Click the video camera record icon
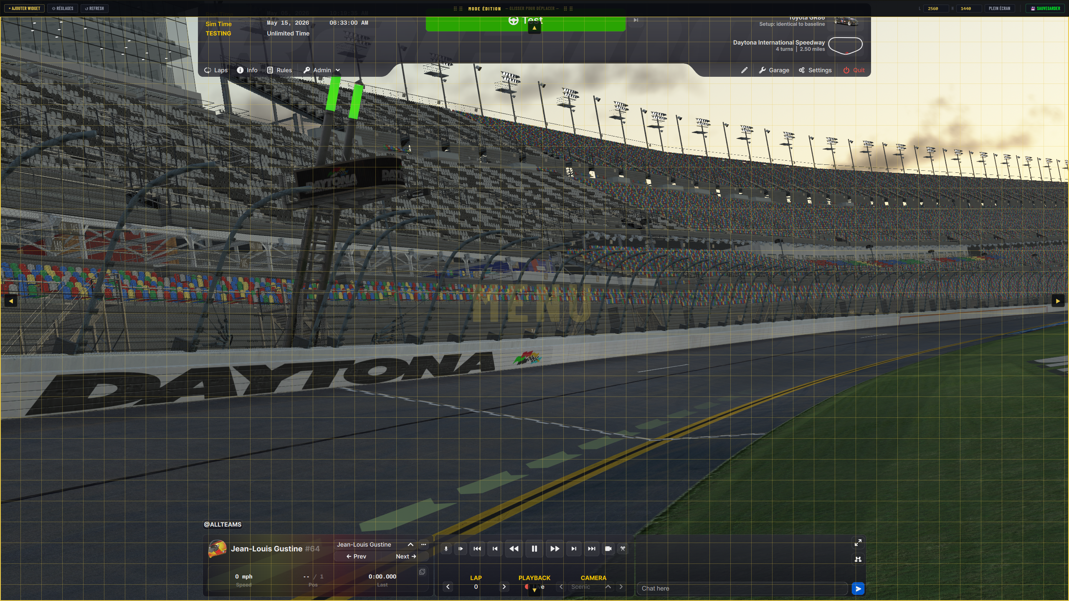This screenshot has width=1069, height=601. (608, 549)
